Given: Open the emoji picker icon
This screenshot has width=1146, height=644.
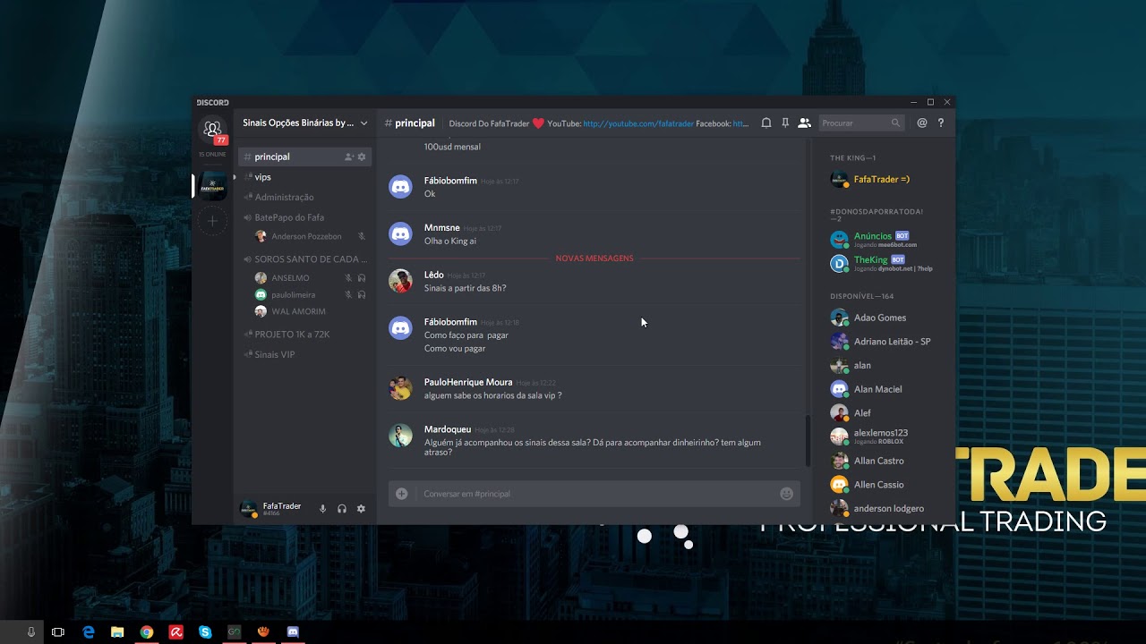Looking at the screenshot, I should 786,494.
